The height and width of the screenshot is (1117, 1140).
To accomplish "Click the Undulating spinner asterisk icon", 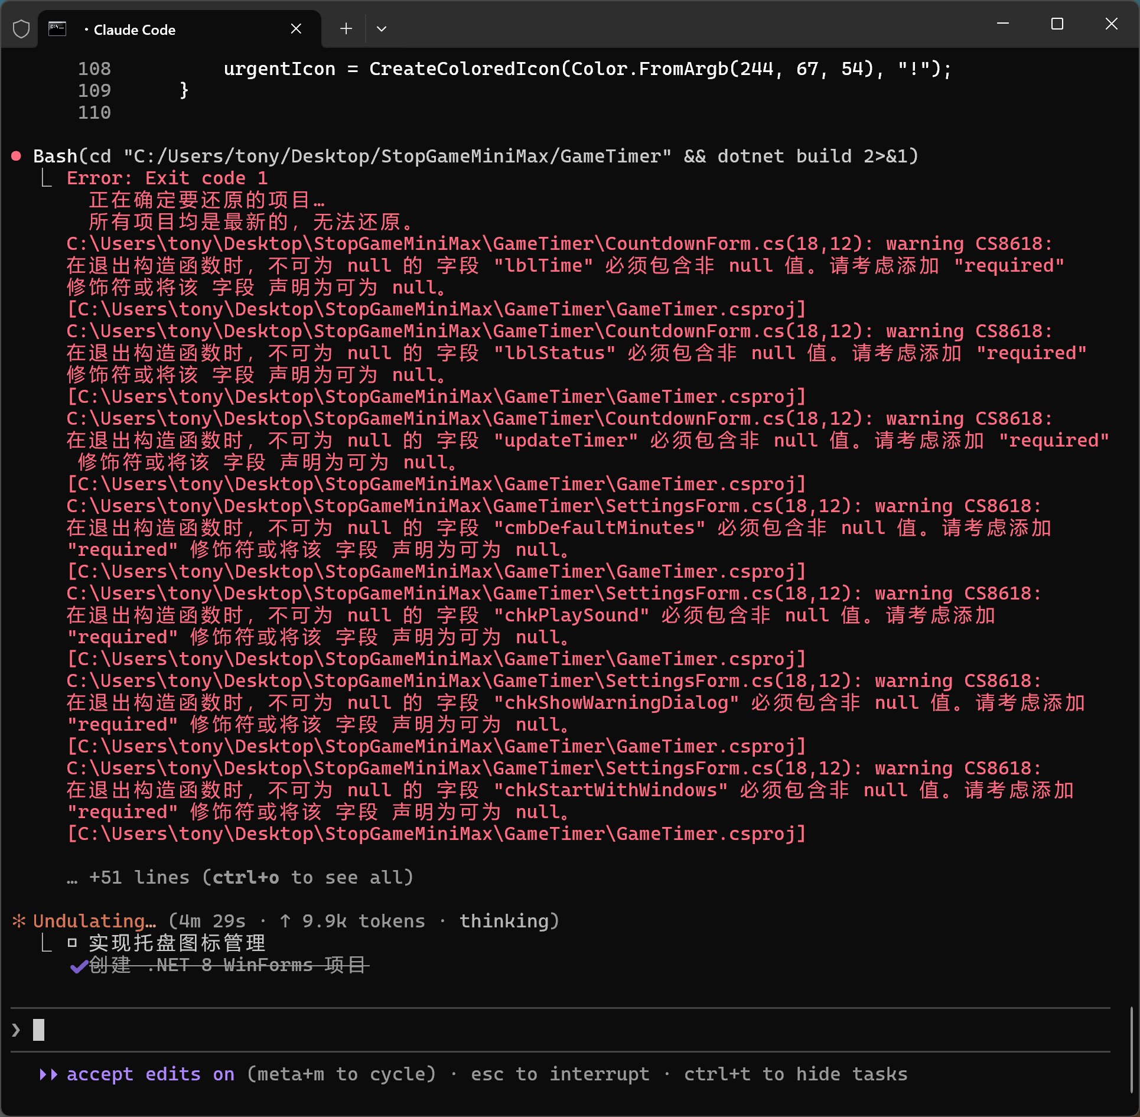I will coord(19,921).
